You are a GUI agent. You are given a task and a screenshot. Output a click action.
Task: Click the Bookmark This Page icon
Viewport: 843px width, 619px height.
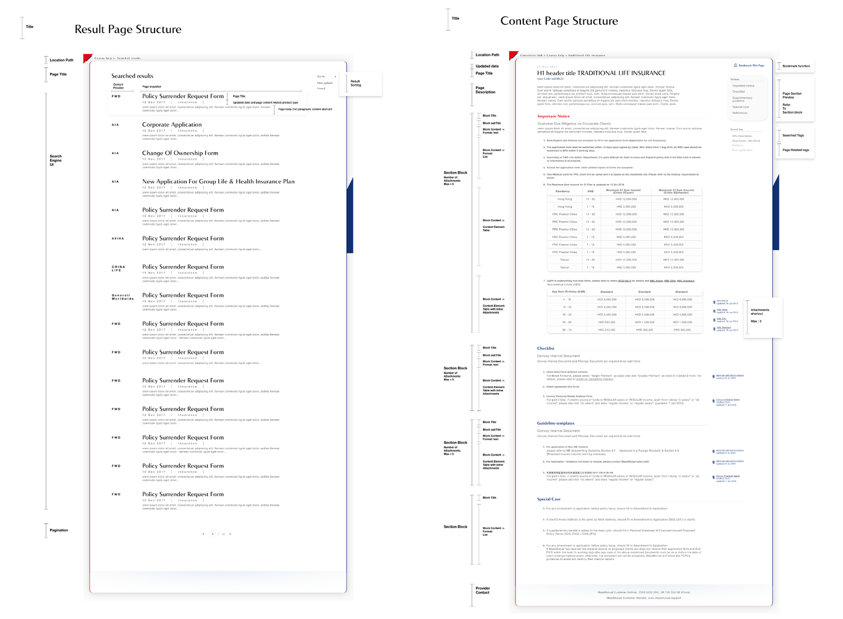point(736,66)
